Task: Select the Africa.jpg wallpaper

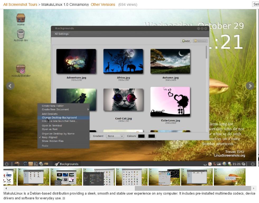Action: [123, 61]
